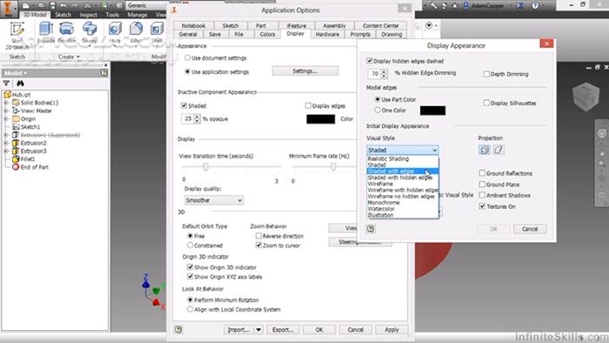Click Apply in Application Options
This screenshot has width=609, height=343.
click(x=391, y=330)
